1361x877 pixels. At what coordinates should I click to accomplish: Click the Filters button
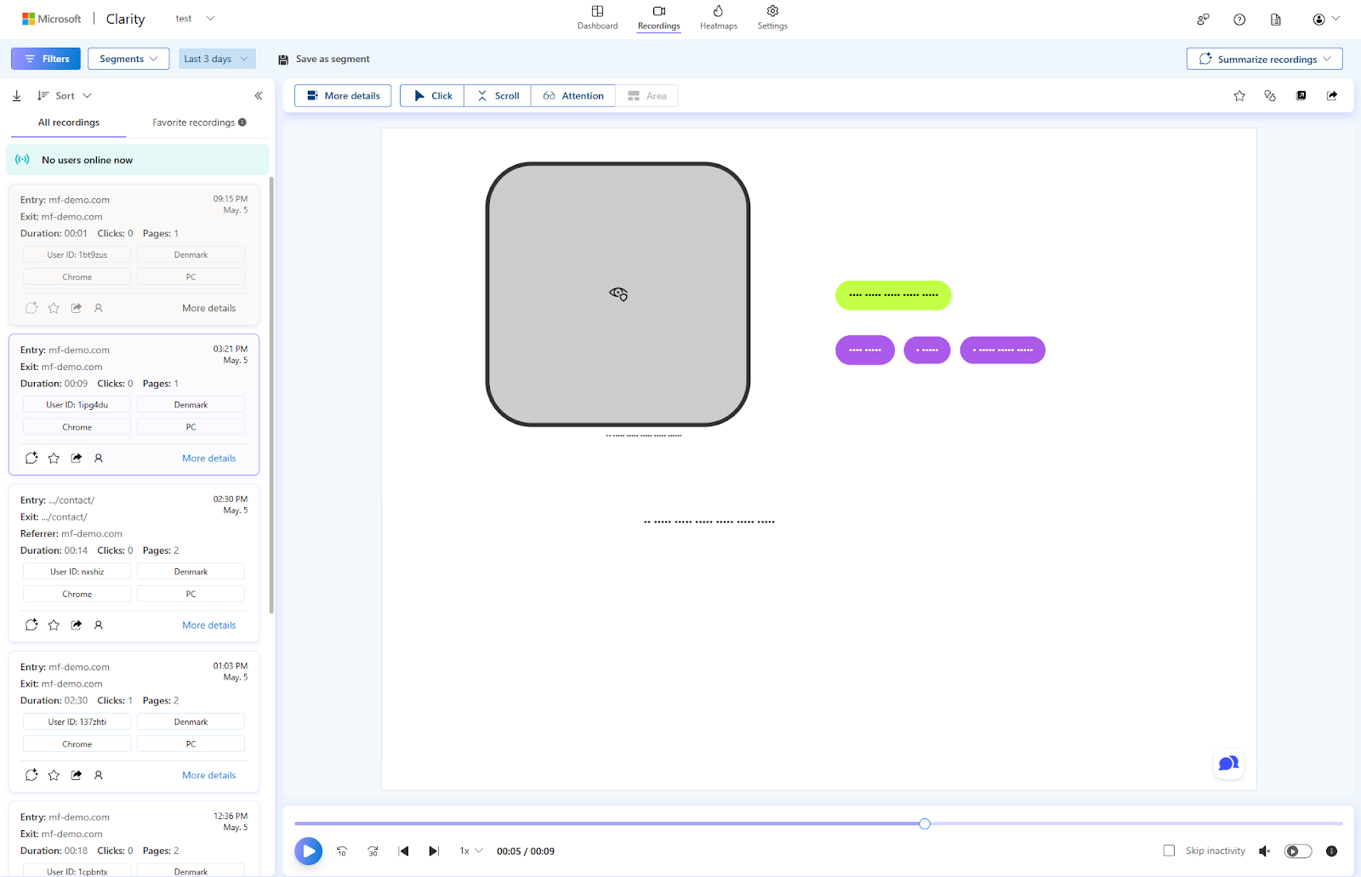pyautogui.click(x=46, y=59)
